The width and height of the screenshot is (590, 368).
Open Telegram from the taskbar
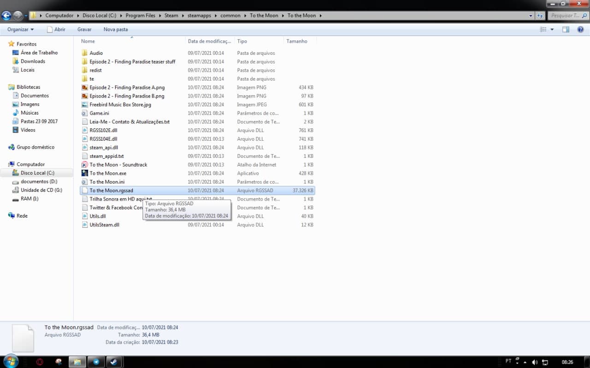pos(96,362)
